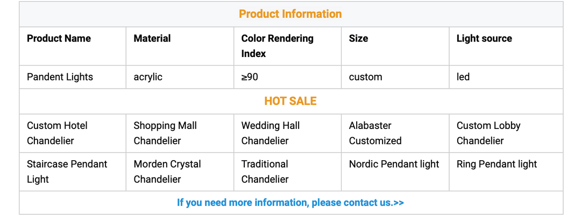Viewport: 581px width, 215px height.
Task: Click the contact us information link
Action: (290, 203)
